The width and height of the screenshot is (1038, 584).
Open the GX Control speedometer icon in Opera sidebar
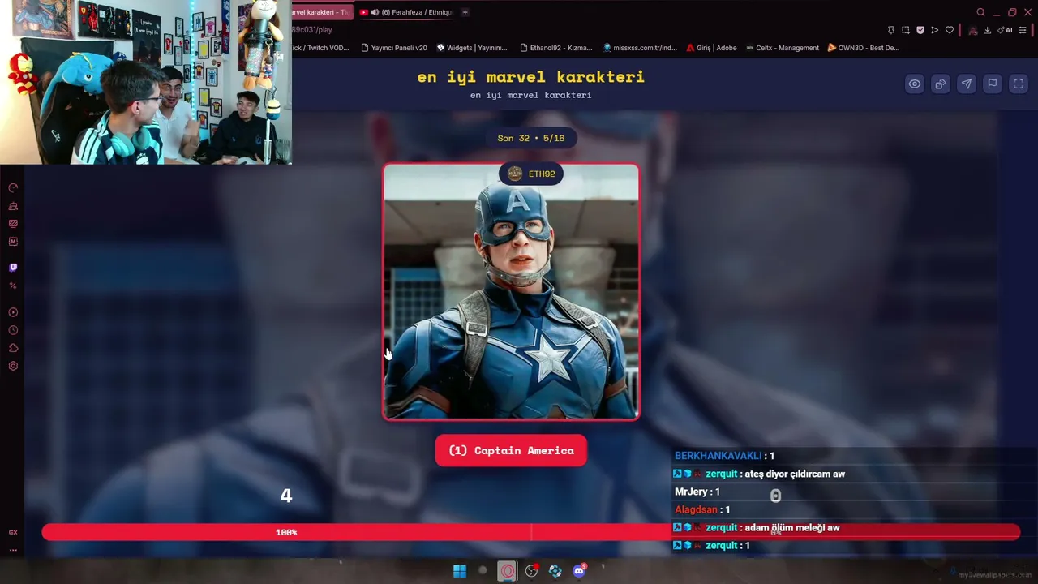click(x=13, y=188)
